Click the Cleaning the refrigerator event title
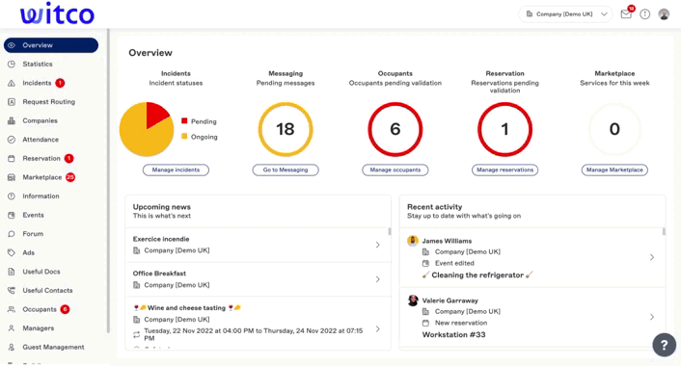681x366 pixels. tap(477, 274)
